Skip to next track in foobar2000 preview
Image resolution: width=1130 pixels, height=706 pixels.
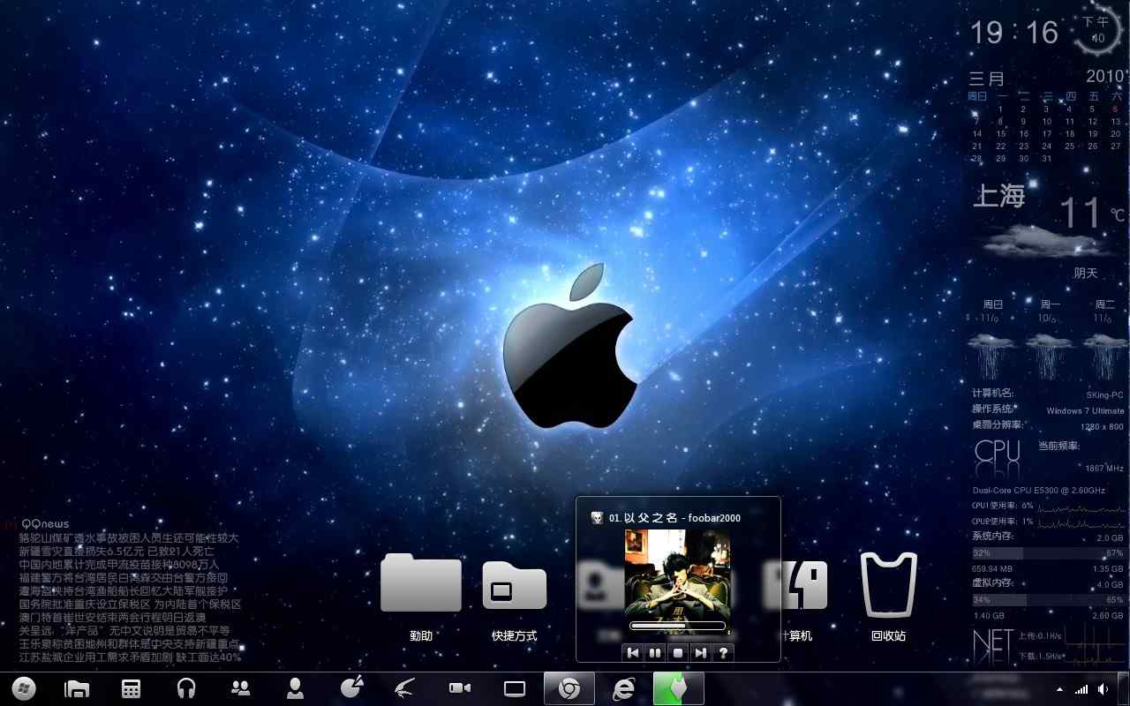701,653
